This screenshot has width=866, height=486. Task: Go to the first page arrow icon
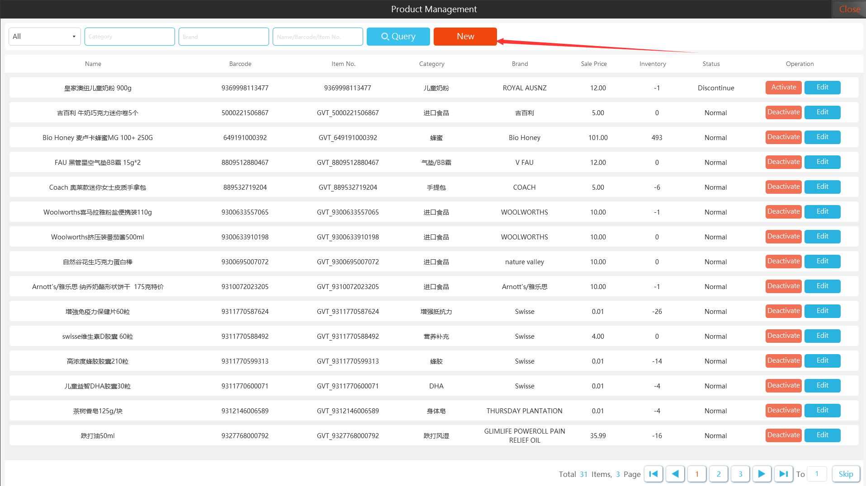(x=653, y=474)
